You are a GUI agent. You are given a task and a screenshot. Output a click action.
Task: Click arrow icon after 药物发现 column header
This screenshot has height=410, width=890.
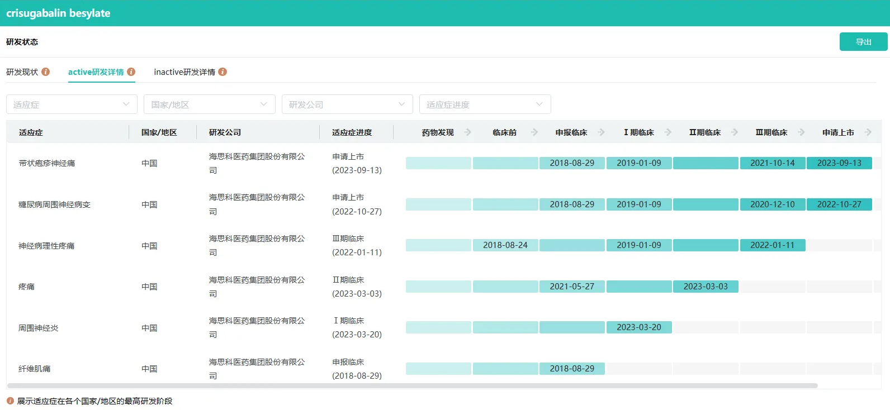468,132
